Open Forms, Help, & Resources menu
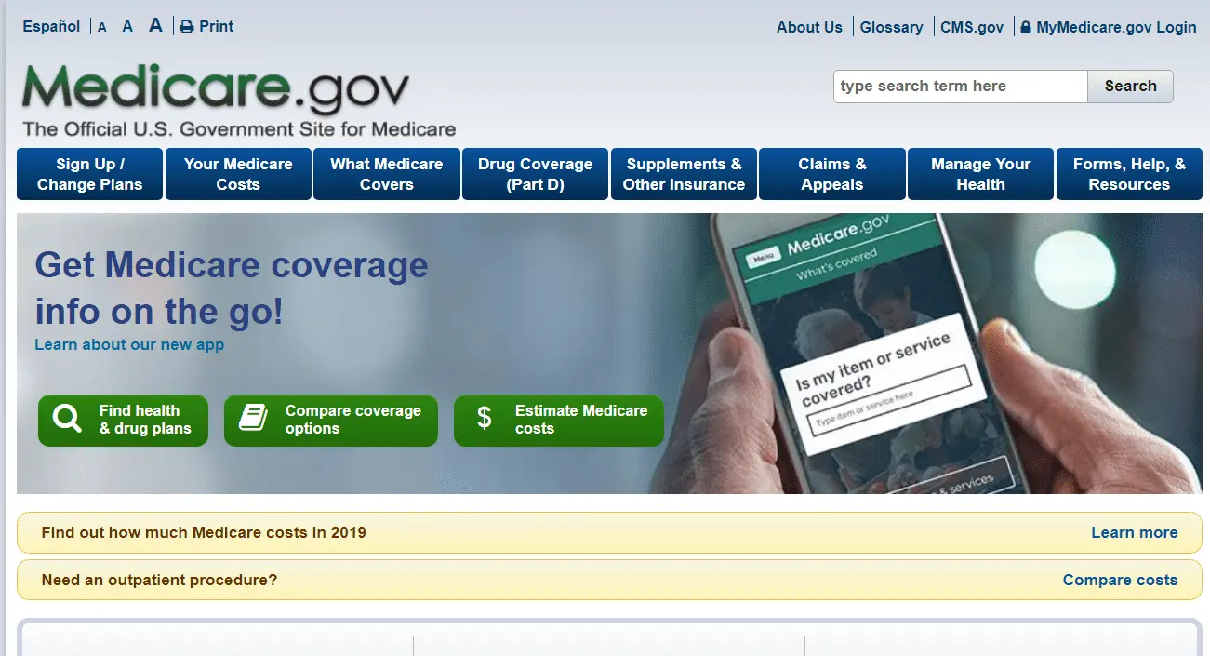1210x656 pixels. [1129, 174]
